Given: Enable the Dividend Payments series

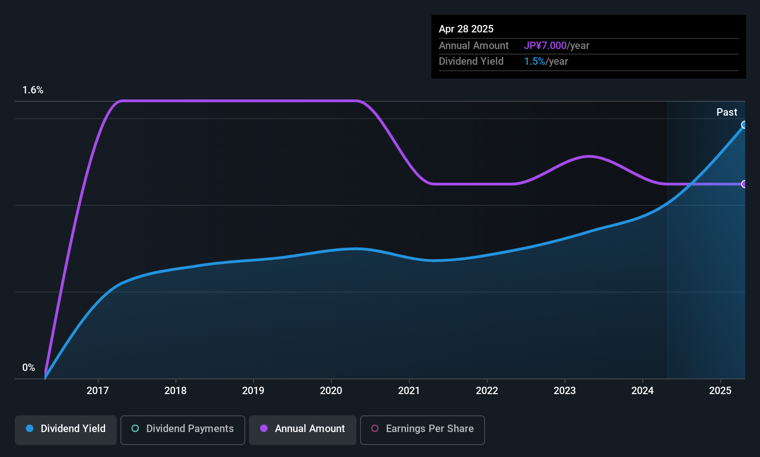Looking at the screenshot, I should (x=190, y=428).
